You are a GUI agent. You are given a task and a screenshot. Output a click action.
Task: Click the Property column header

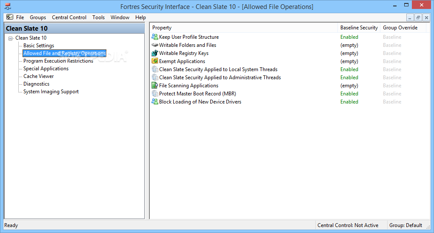(x=243, y=28)
